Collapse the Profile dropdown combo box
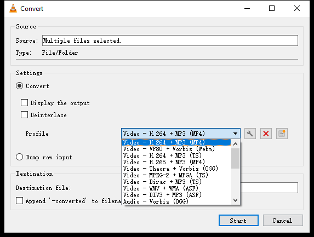Viewport: 314px width, 237px height. [181, 134]
